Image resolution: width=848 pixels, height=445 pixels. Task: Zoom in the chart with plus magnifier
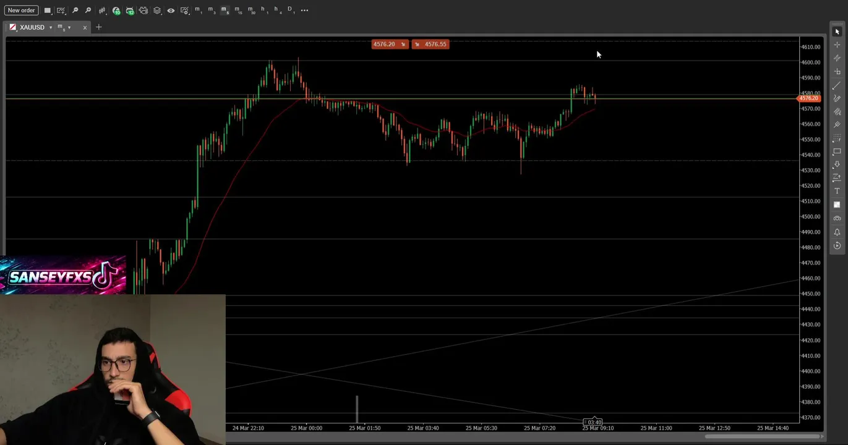coord(88,11)
